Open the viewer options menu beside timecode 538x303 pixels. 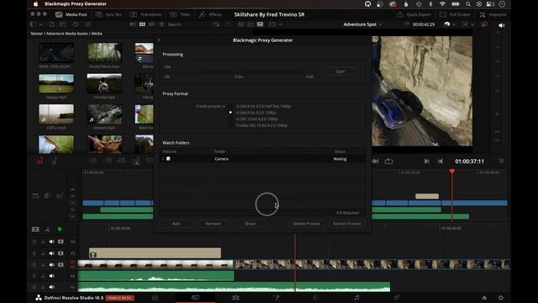pyautogui.click(x=501, y=161)
